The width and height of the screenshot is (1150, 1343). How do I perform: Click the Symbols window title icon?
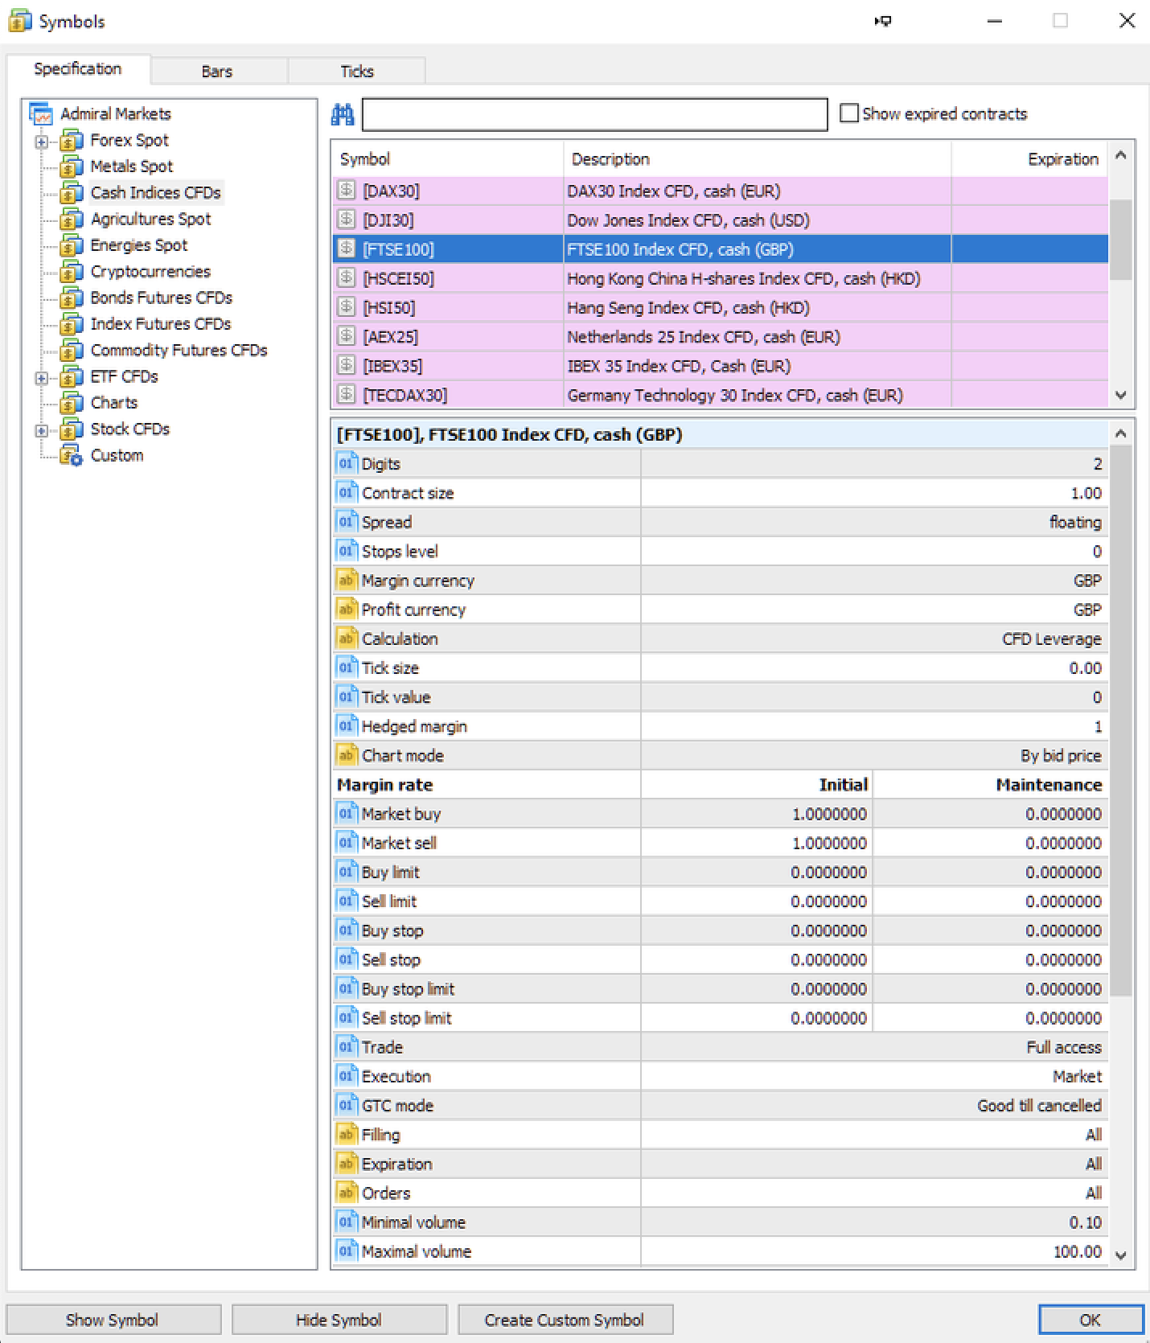tap(19, 22)
